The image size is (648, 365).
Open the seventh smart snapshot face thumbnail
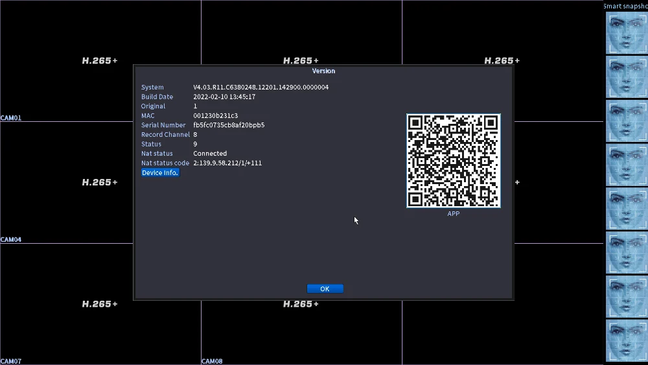627,296
